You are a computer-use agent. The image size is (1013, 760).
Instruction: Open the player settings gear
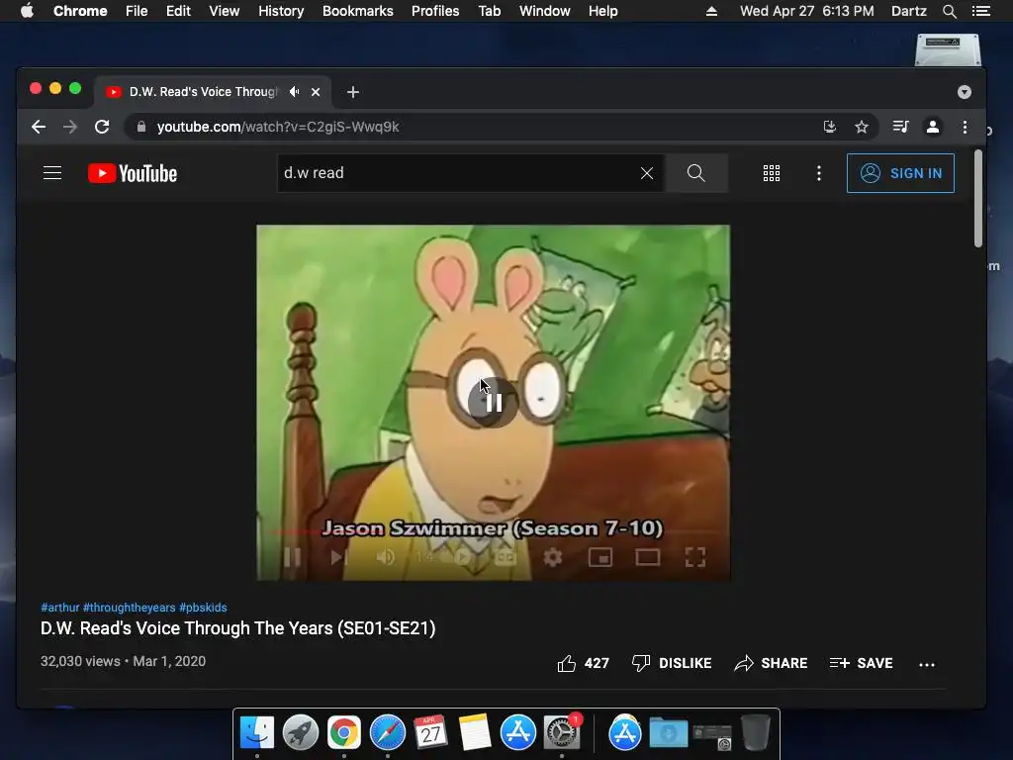pos(552,557)
